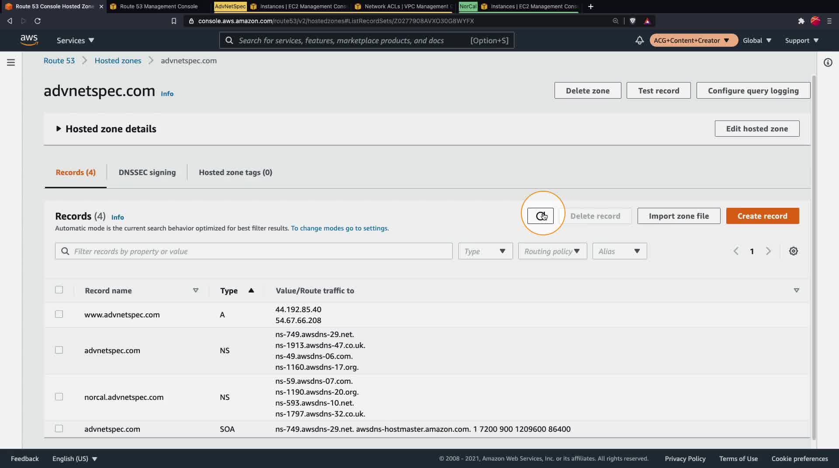
Task: Open the browser profile avatar icon
Action: [815, 21]
